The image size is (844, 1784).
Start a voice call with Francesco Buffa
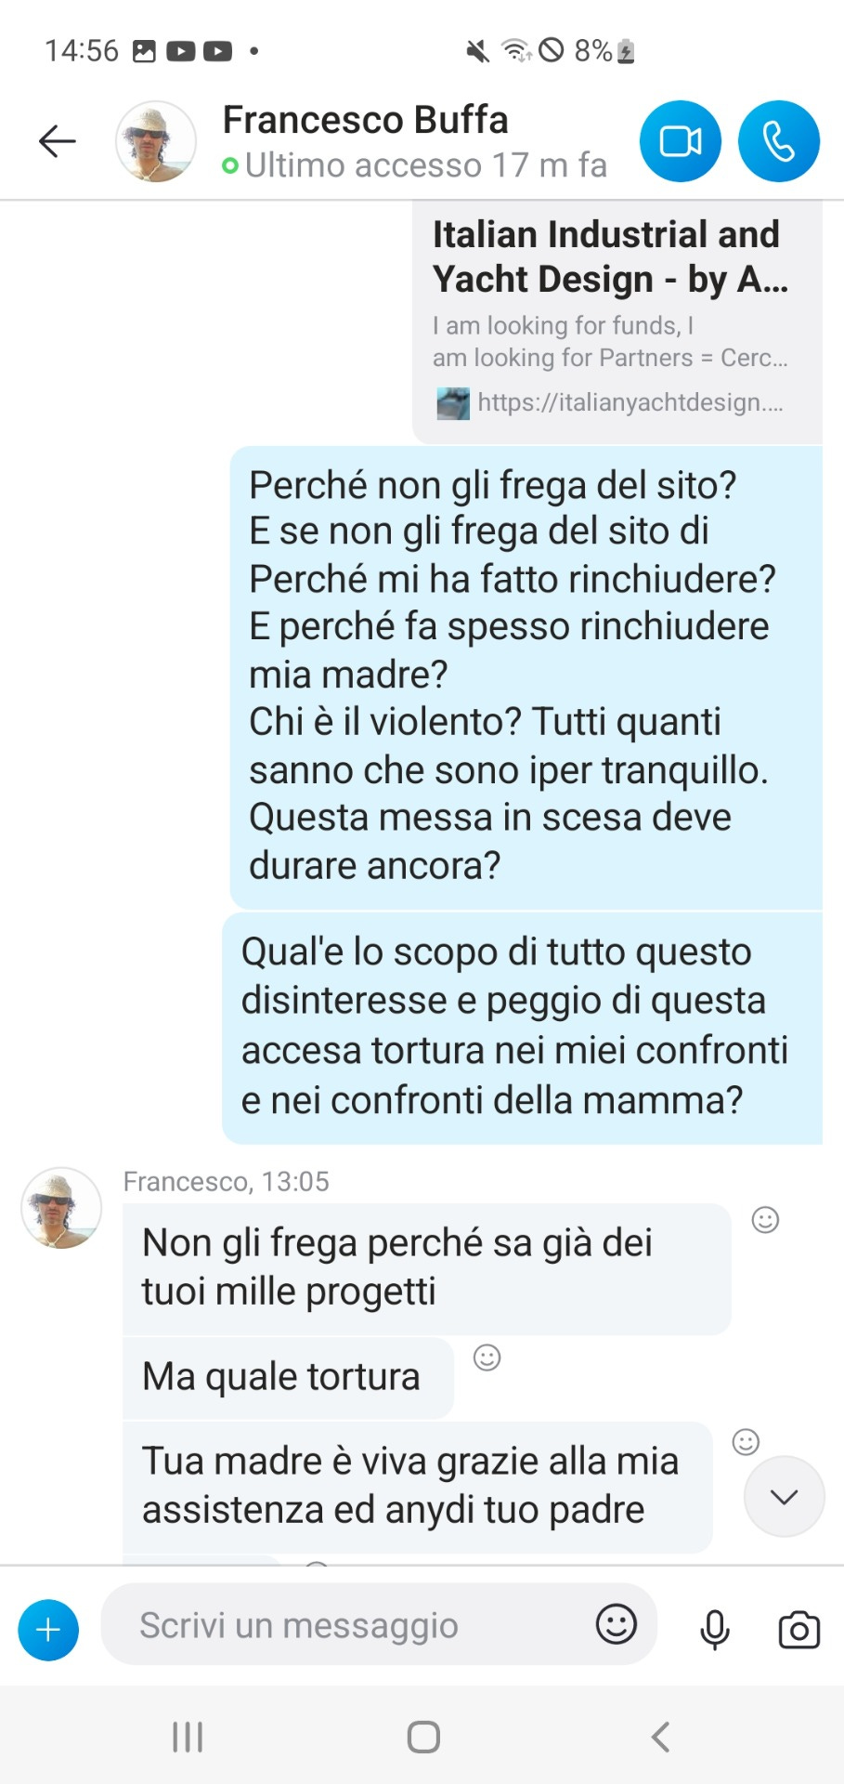[779, 141]
